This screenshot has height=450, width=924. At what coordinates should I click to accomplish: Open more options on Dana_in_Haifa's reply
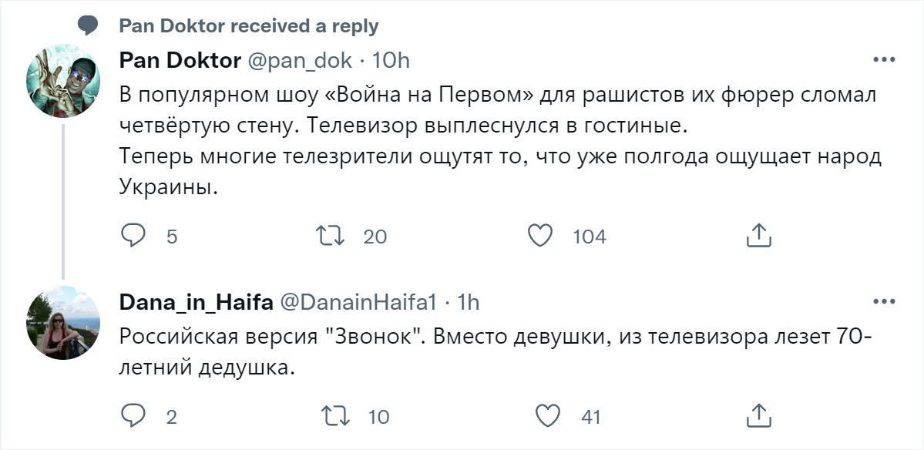click(x=882, y=302)
